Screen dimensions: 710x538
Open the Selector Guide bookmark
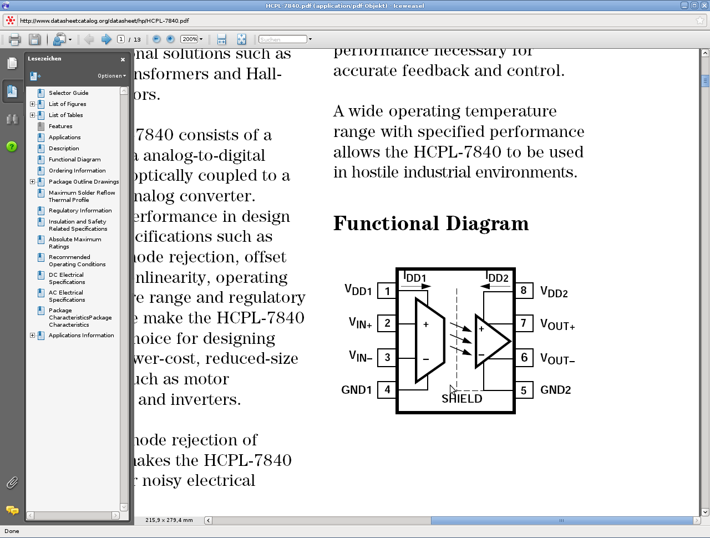point(68,93)
